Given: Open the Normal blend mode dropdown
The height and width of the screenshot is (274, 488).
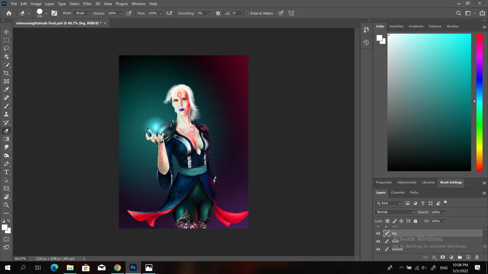Looking at the screenshot, I should click(395, 212).
